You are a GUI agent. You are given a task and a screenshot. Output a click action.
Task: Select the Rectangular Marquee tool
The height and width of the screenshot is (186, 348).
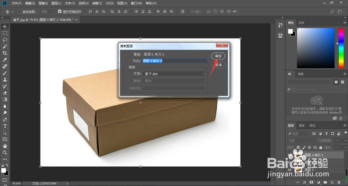pos(5,33)
